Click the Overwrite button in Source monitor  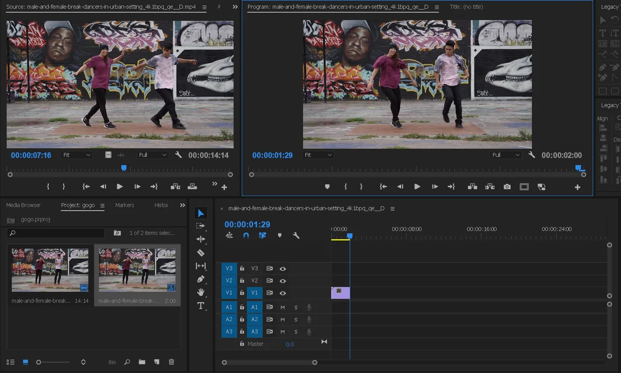point(192,186)
